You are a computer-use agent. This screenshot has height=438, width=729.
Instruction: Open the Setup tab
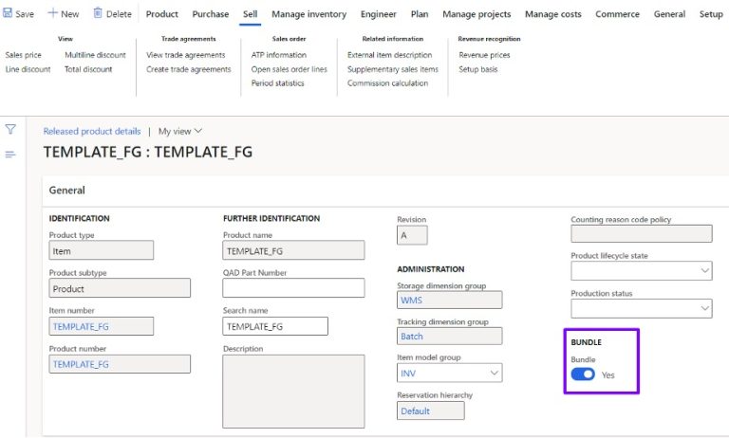click(711, 14)
